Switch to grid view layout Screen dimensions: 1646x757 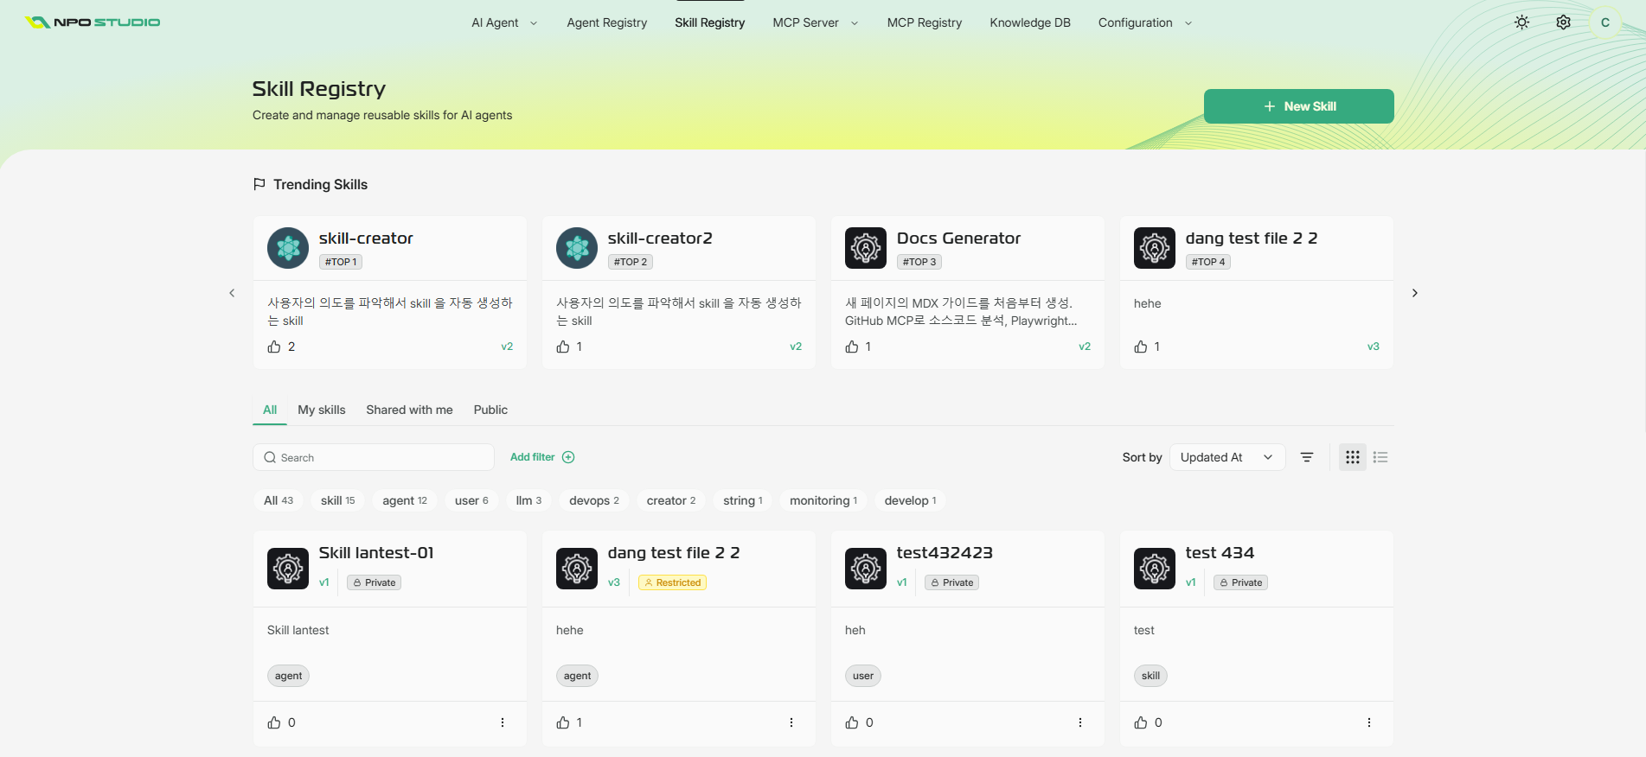[x=1353, y=457]
